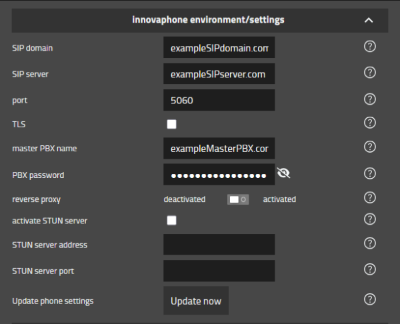400x324 pixels.
Task: Click the innovaphone environment/settings header title
Action: (208, 19)
